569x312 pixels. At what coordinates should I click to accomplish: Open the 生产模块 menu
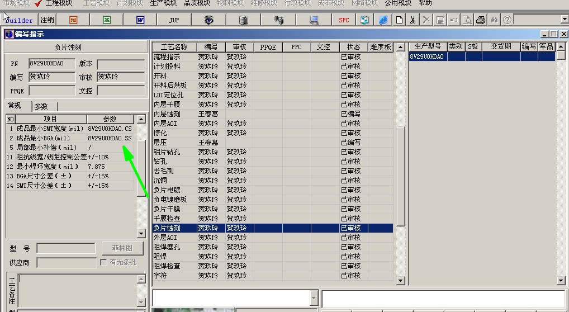coord(163,3)
